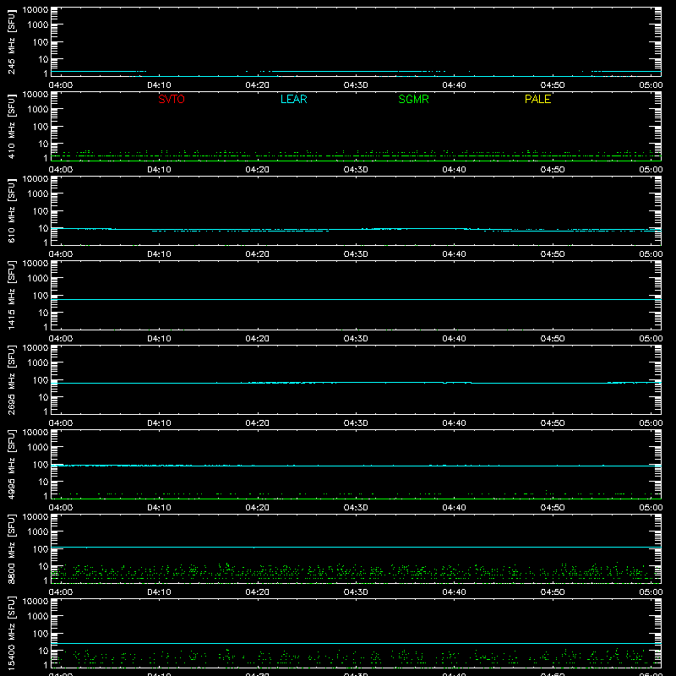Click 04:10 on the 2695 MHz time axis

click(159, 423)
